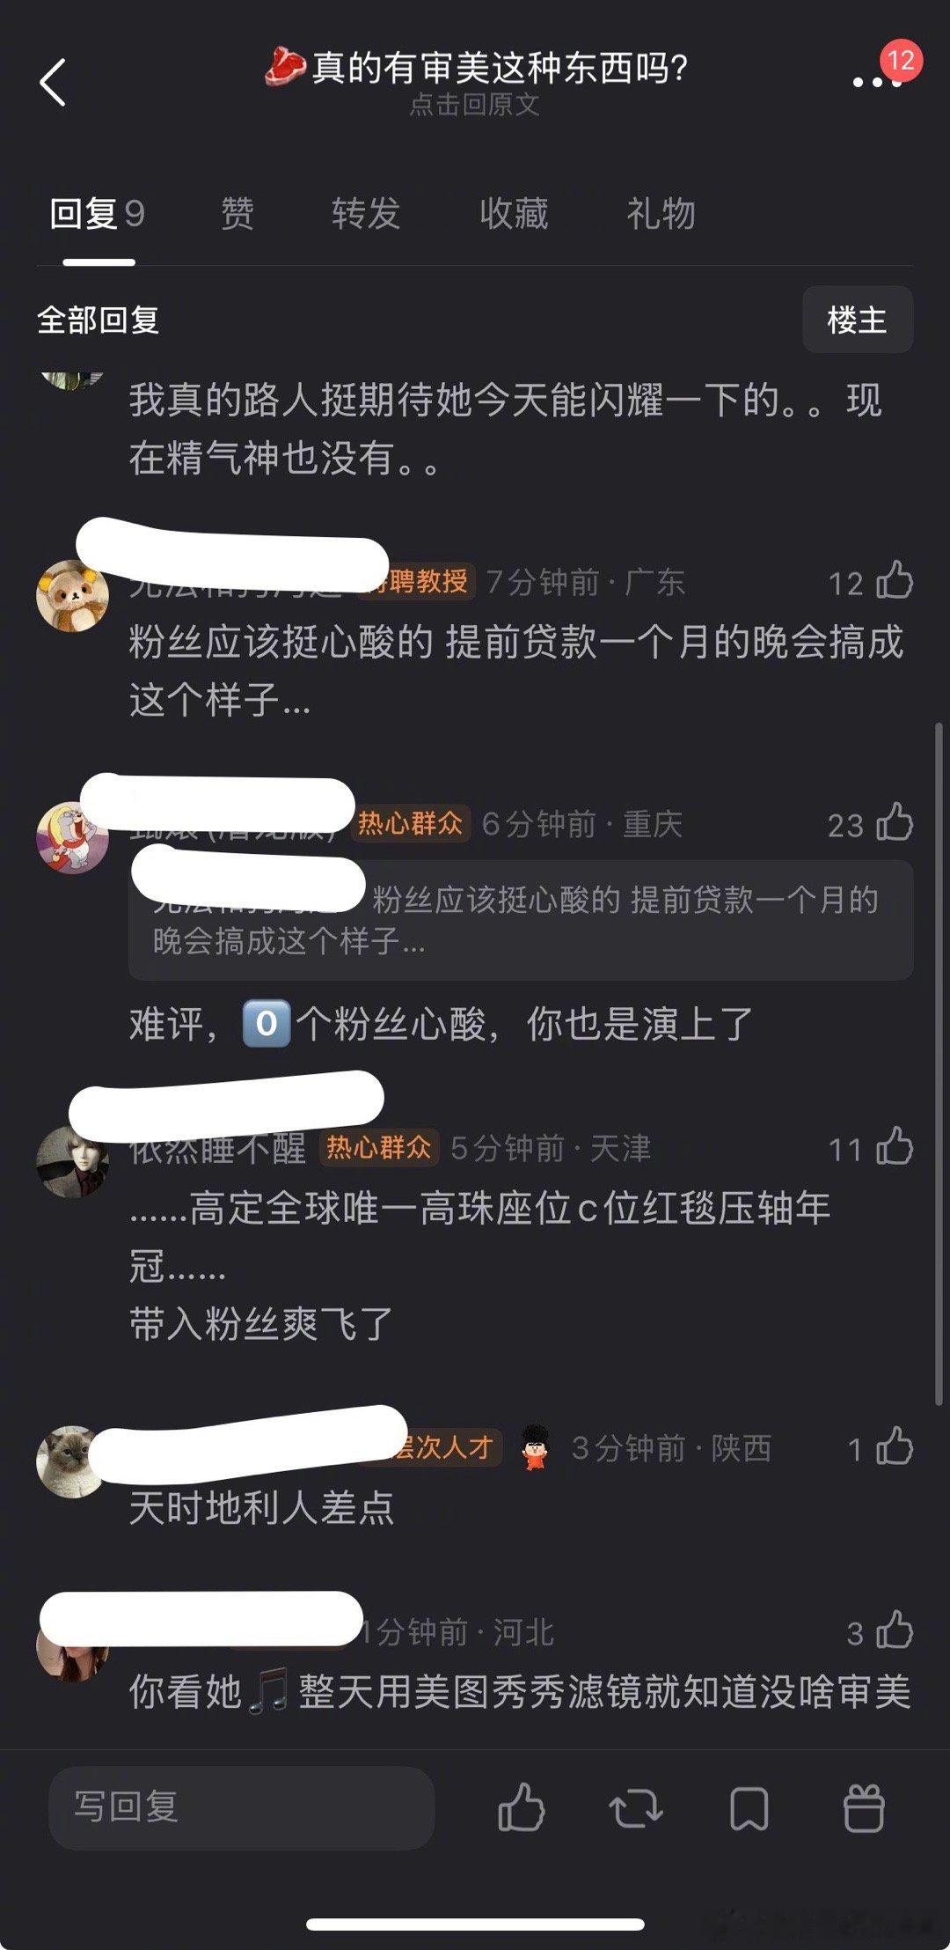Open the 收藏 tab
The image size is (950, 1950).
(514, 213)
